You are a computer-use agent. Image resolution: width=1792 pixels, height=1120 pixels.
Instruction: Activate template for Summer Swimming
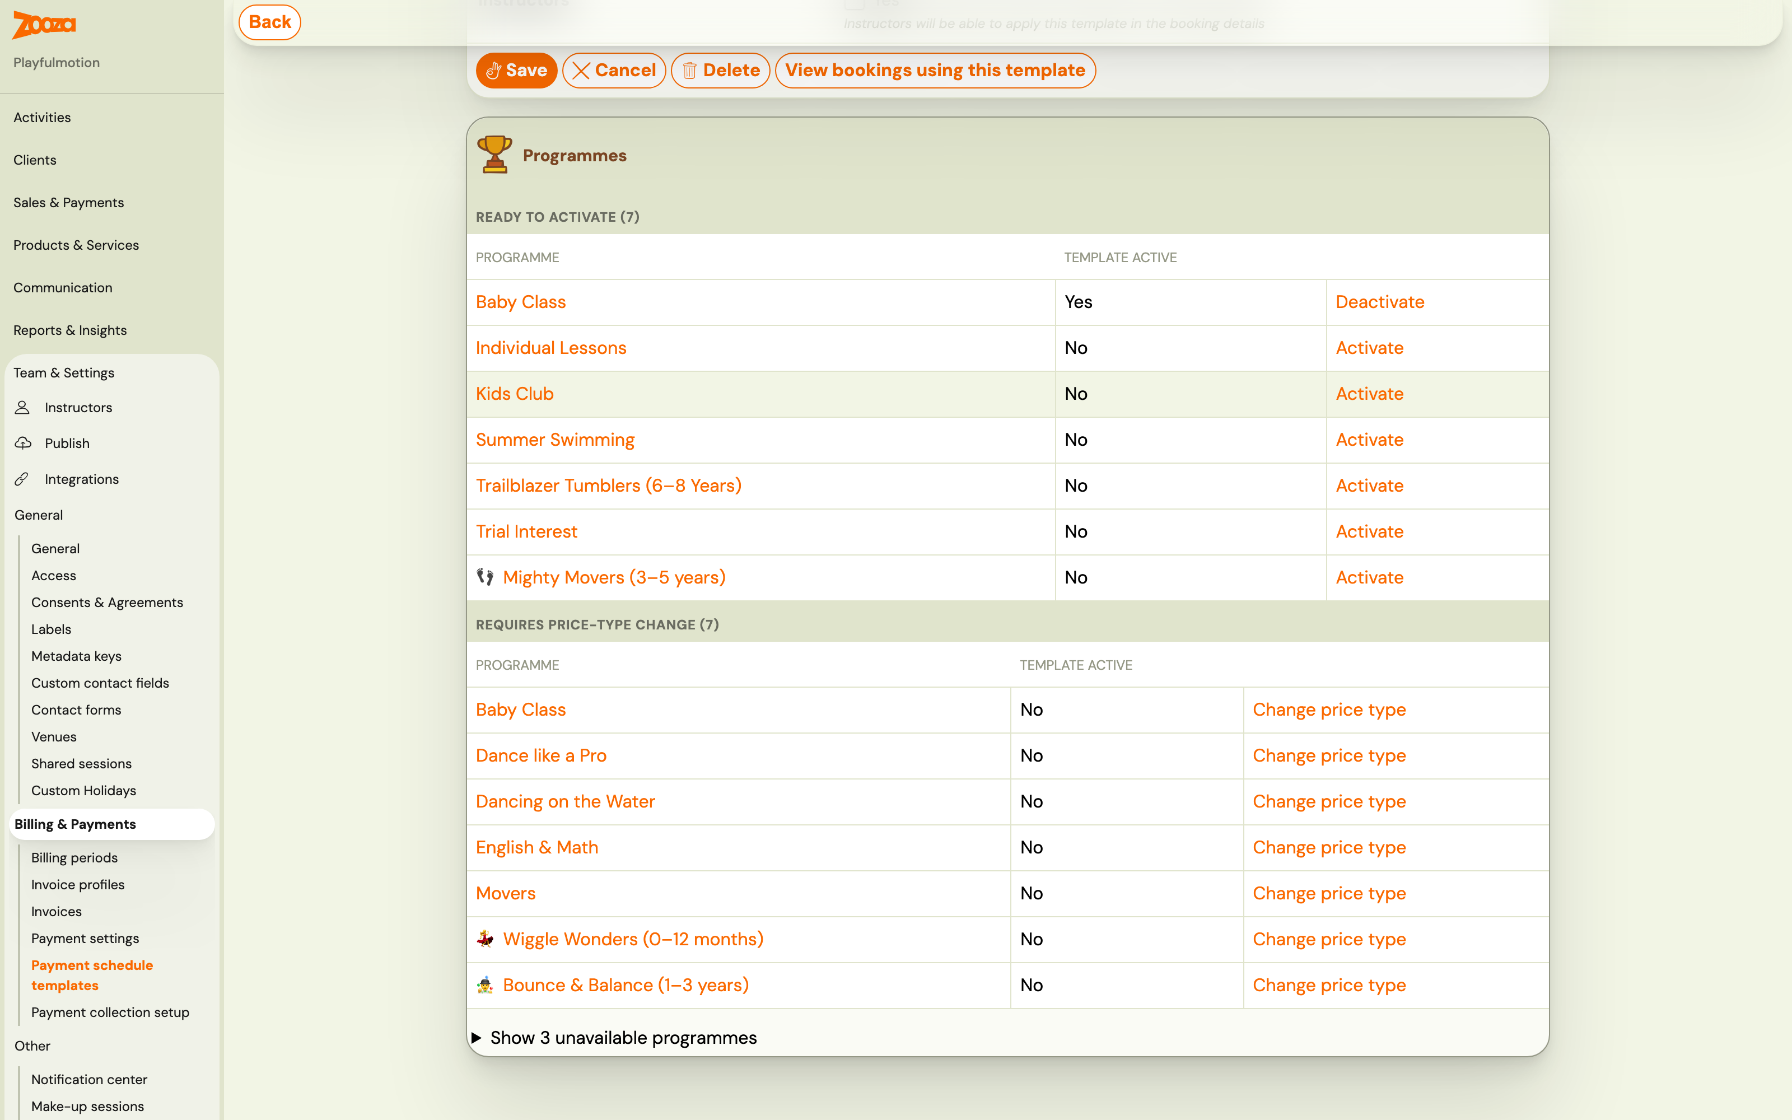[x=1369, y=439]
